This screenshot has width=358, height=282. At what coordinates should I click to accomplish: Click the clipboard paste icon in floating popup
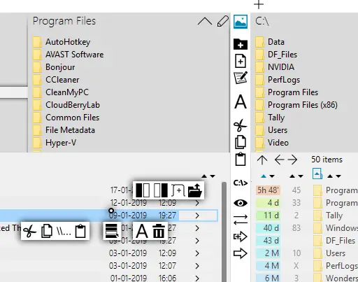click(80, 231)
